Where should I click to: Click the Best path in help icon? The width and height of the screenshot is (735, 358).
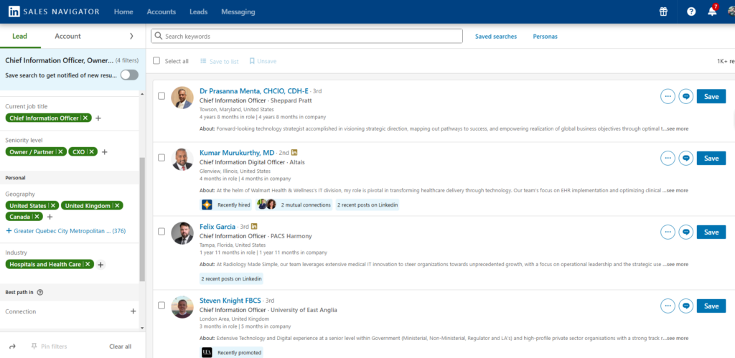[x=40, y=293]
